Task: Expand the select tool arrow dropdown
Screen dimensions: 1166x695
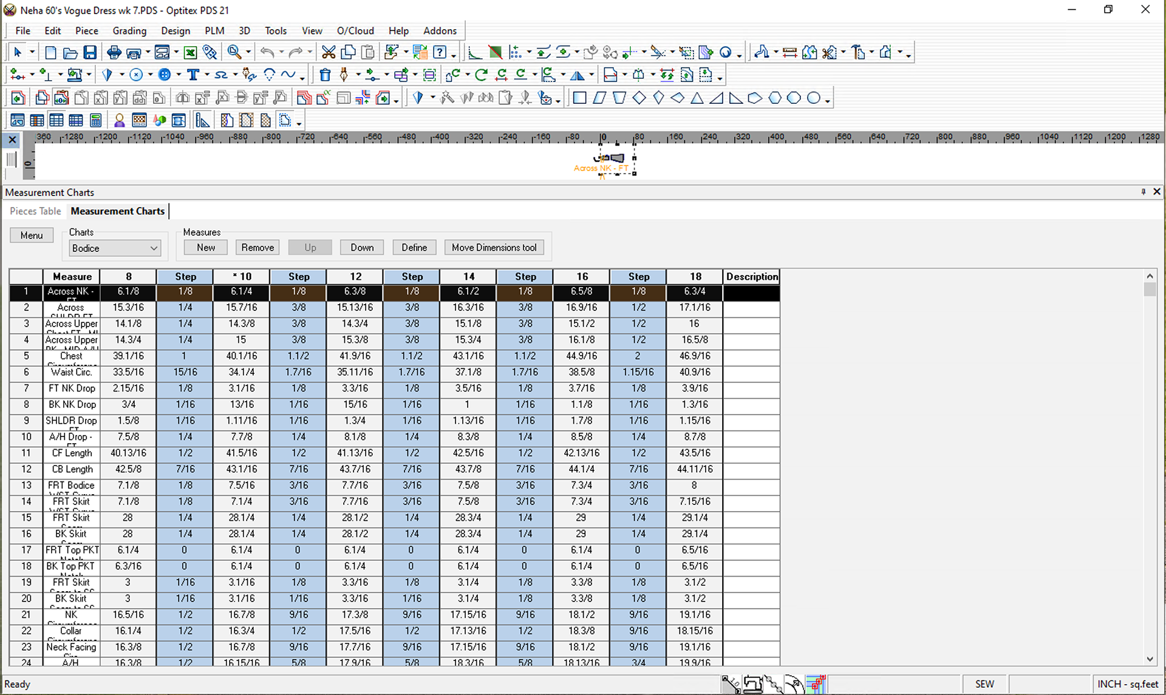Action: pos(32,53)
